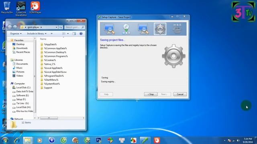
Task: Open the Organize dropdown menu
Action: [16, 34]
